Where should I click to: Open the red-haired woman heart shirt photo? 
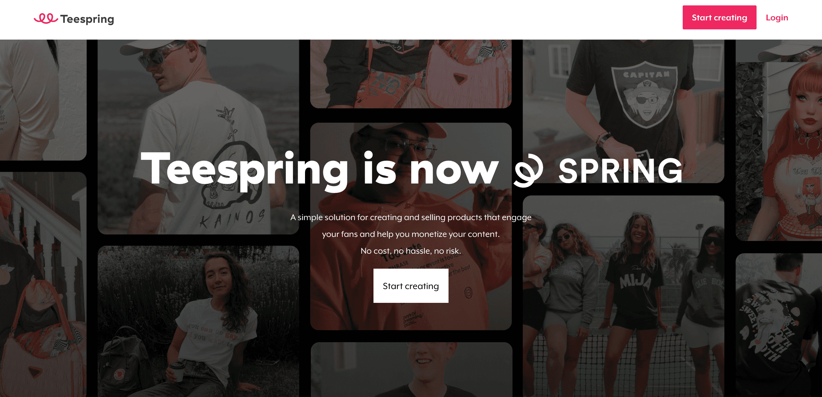[778, 140]
